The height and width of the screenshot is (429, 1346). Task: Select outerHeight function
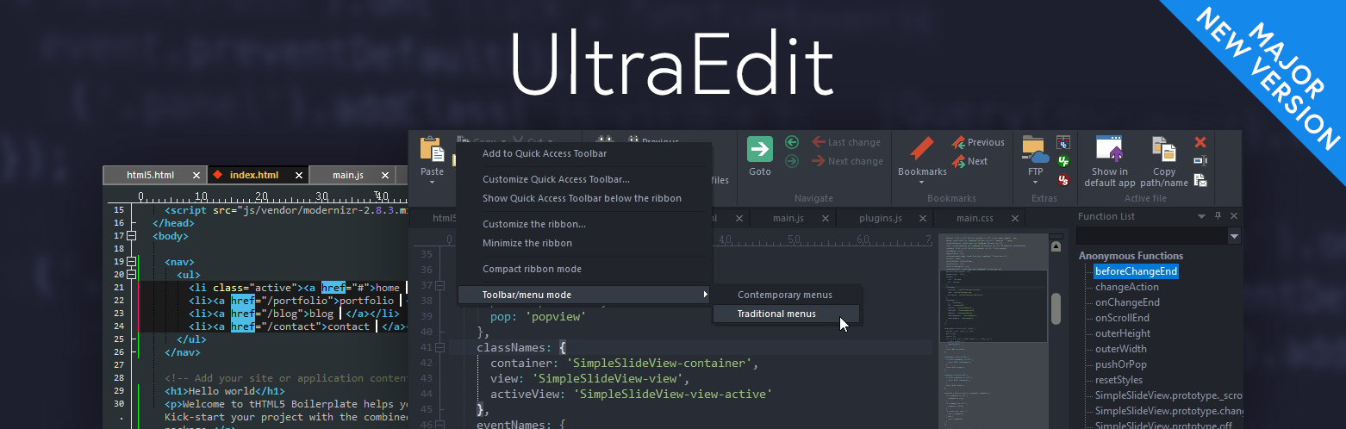[x=1123, y=333]
